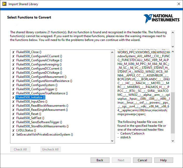This screenshot has height=168, width=183.
Task: Click the warning message scrollbar thumb
Action: click(173, 113)
